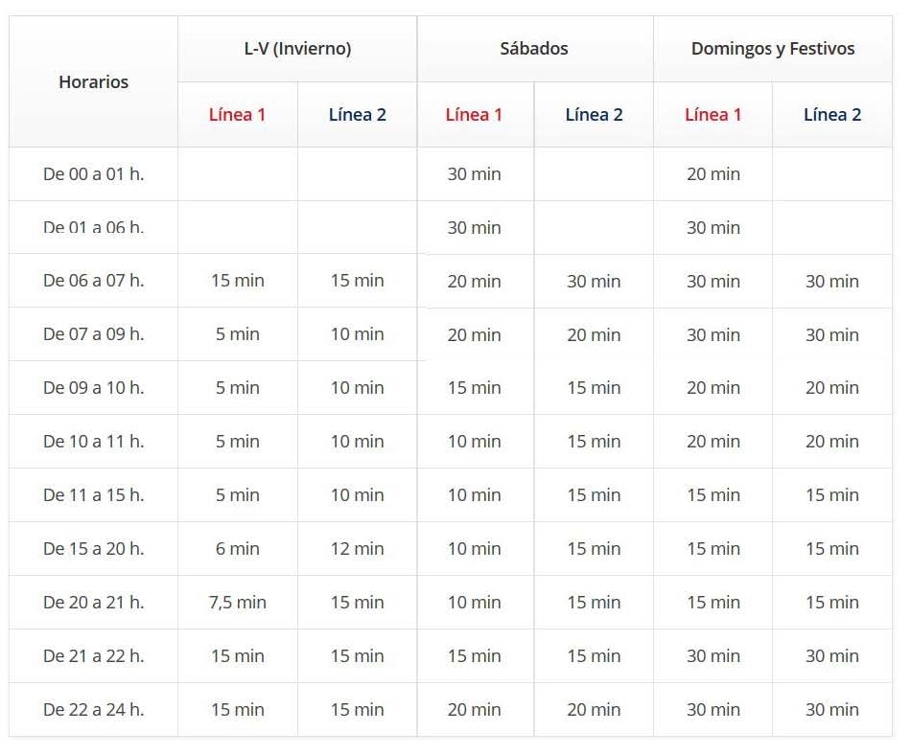Click Sábados Línea 2 cell for 06 to 07 h
The image size is (911, 755).
point(594,282)
